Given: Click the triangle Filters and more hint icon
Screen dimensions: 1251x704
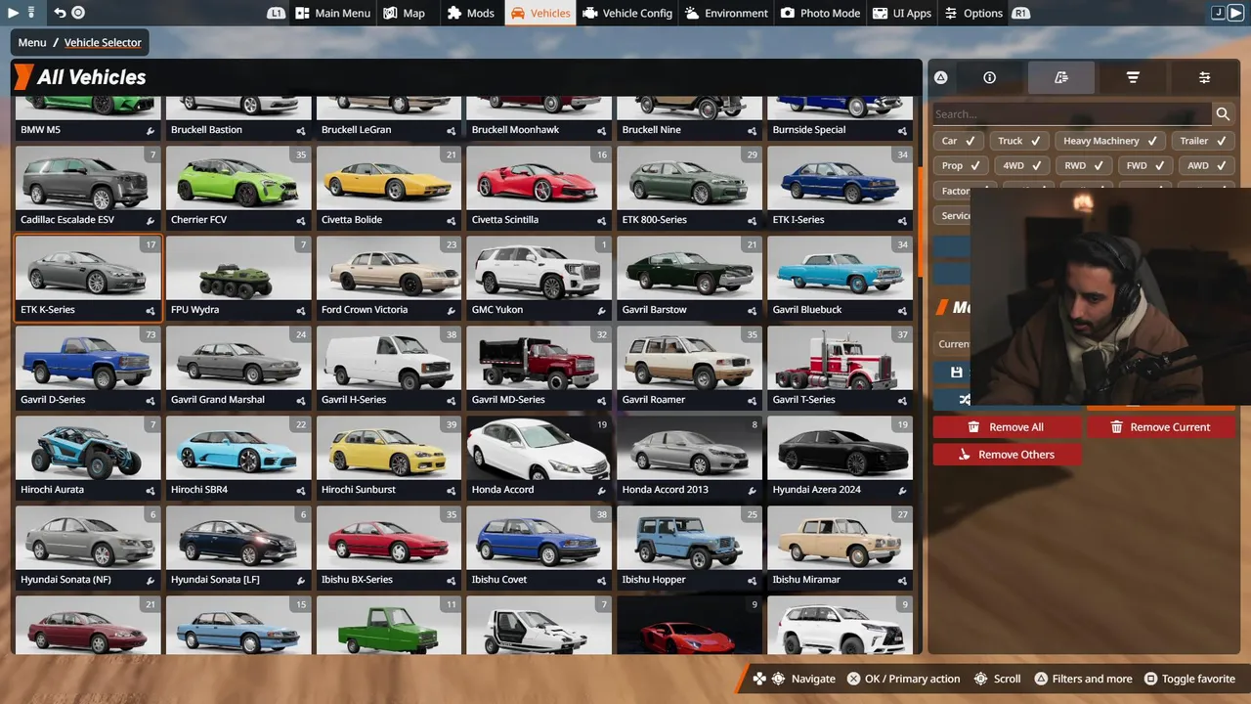Looking at the screenshot, I should (1041, 679).
